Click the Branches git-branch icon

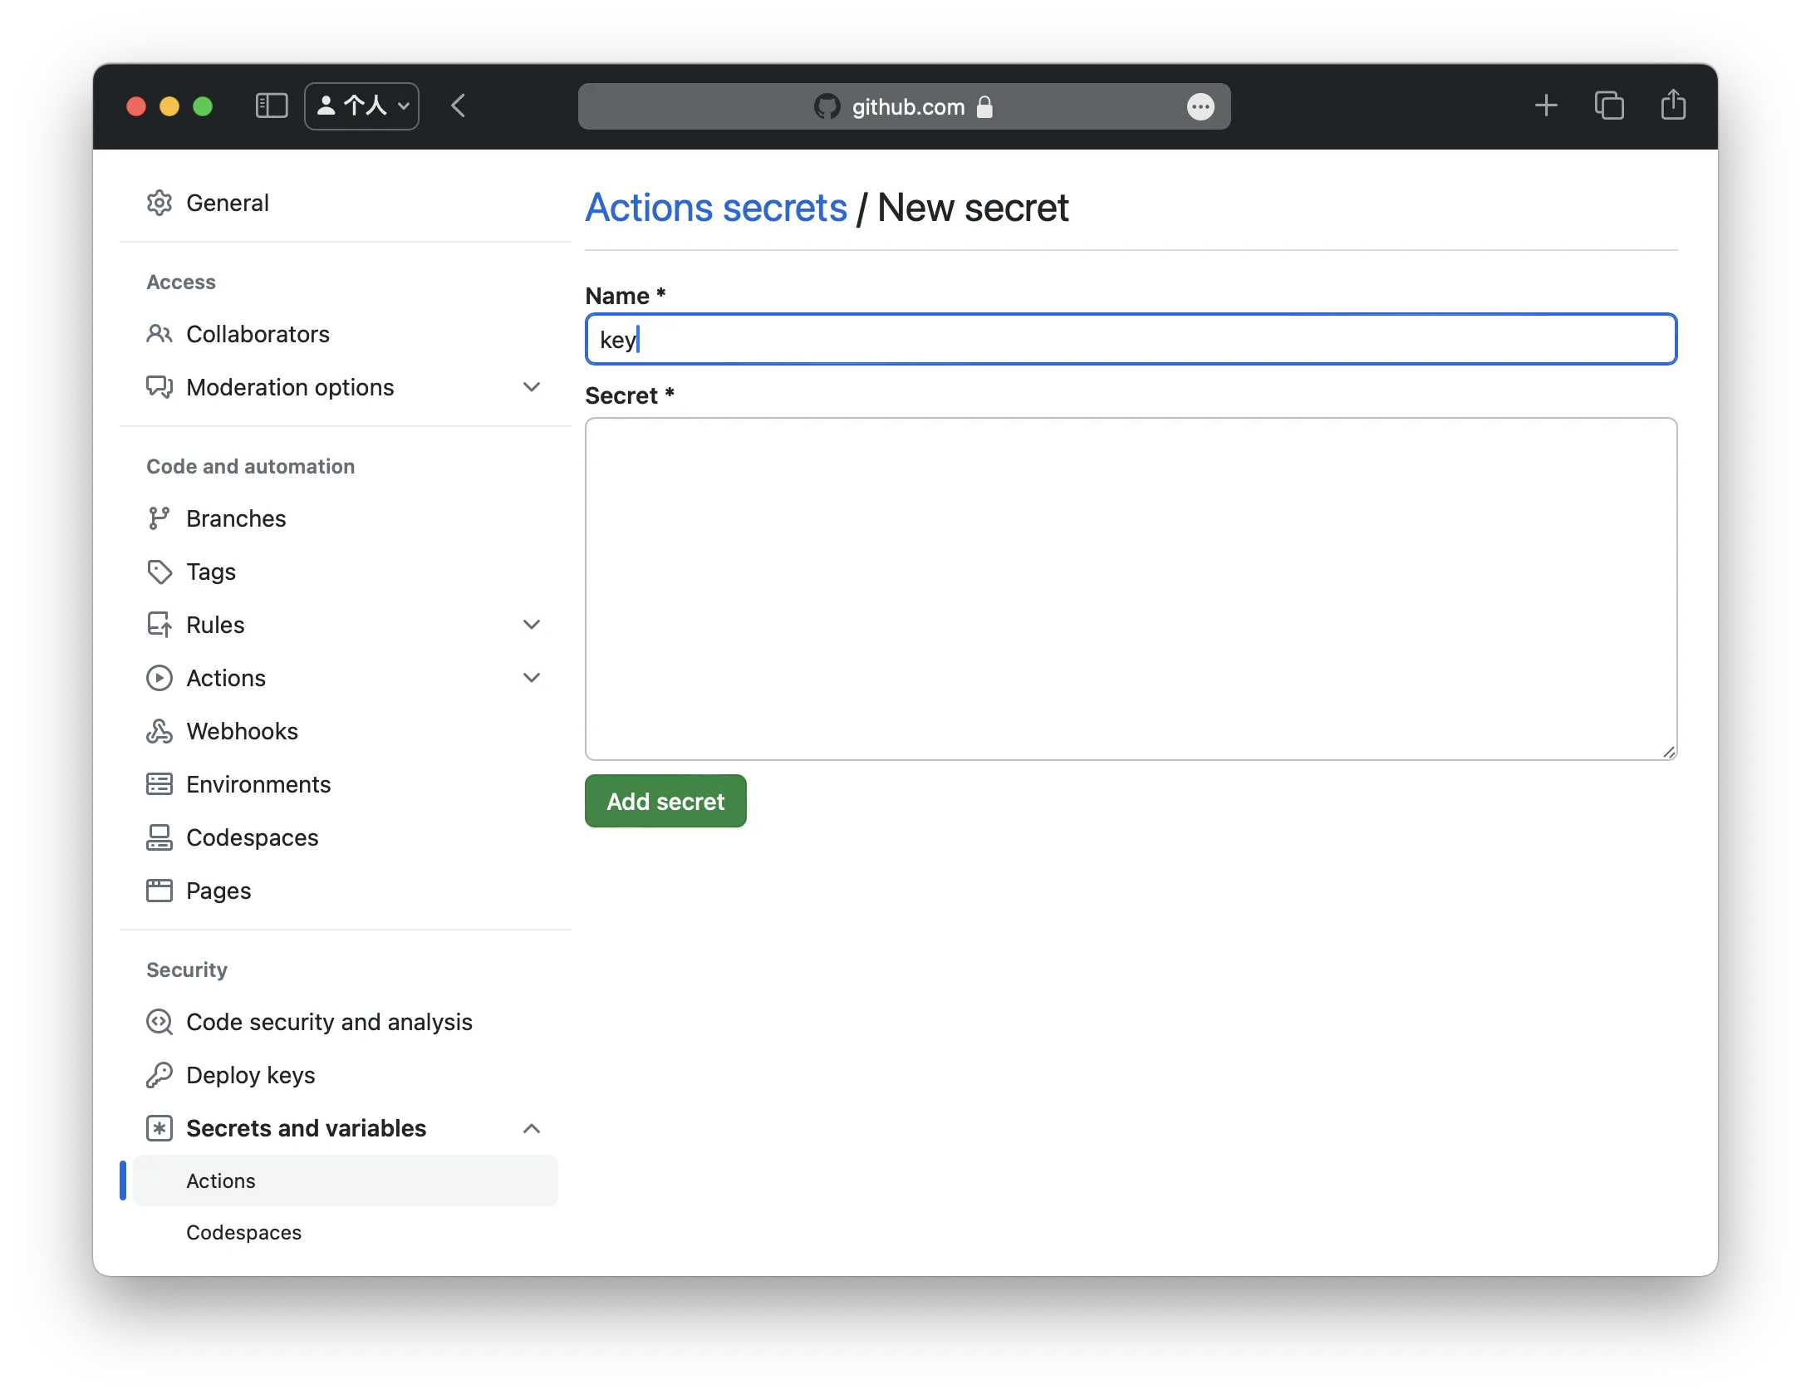[159, 518]
